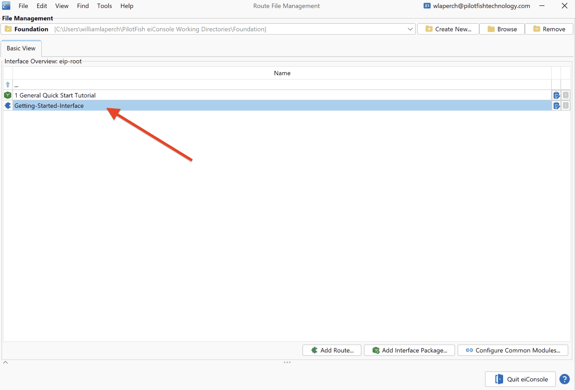Expand the bottom panel using the chevron
575x390 pixels.
5,362
